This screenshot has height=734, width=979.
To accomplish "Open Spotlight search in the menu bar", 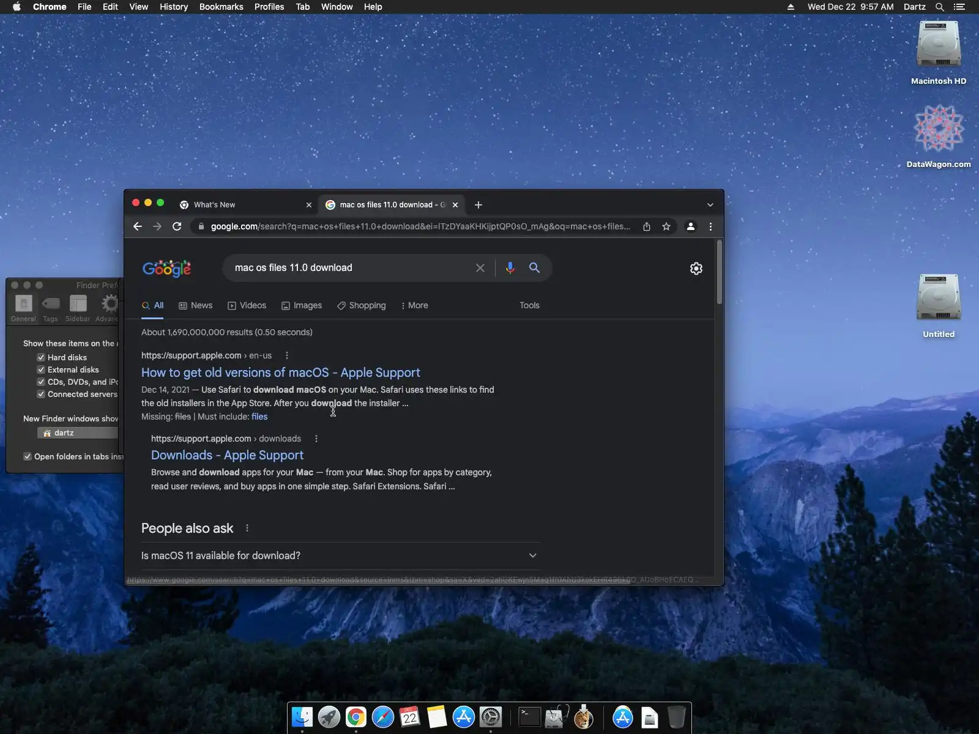I will pyautogui.click(x=940, y=7).
